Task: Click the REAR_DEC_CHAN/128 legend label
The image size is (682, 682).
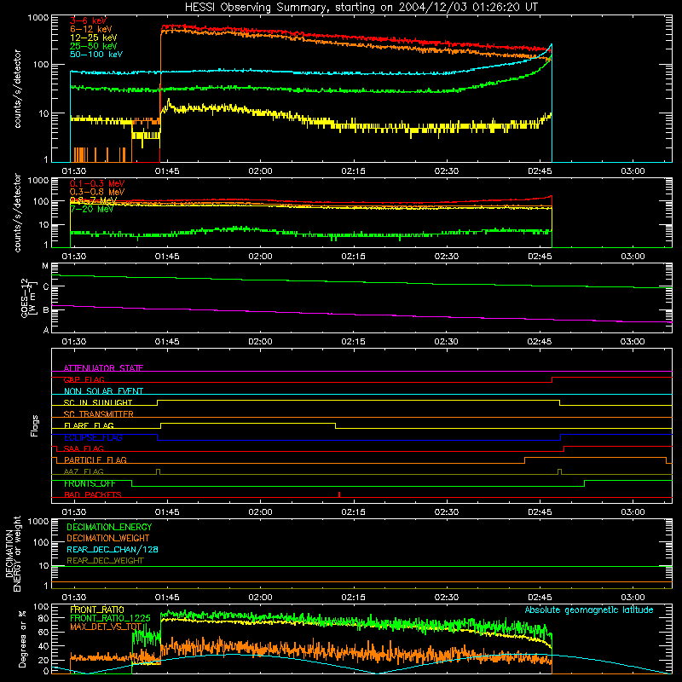Action: click(x=113, y=549)
